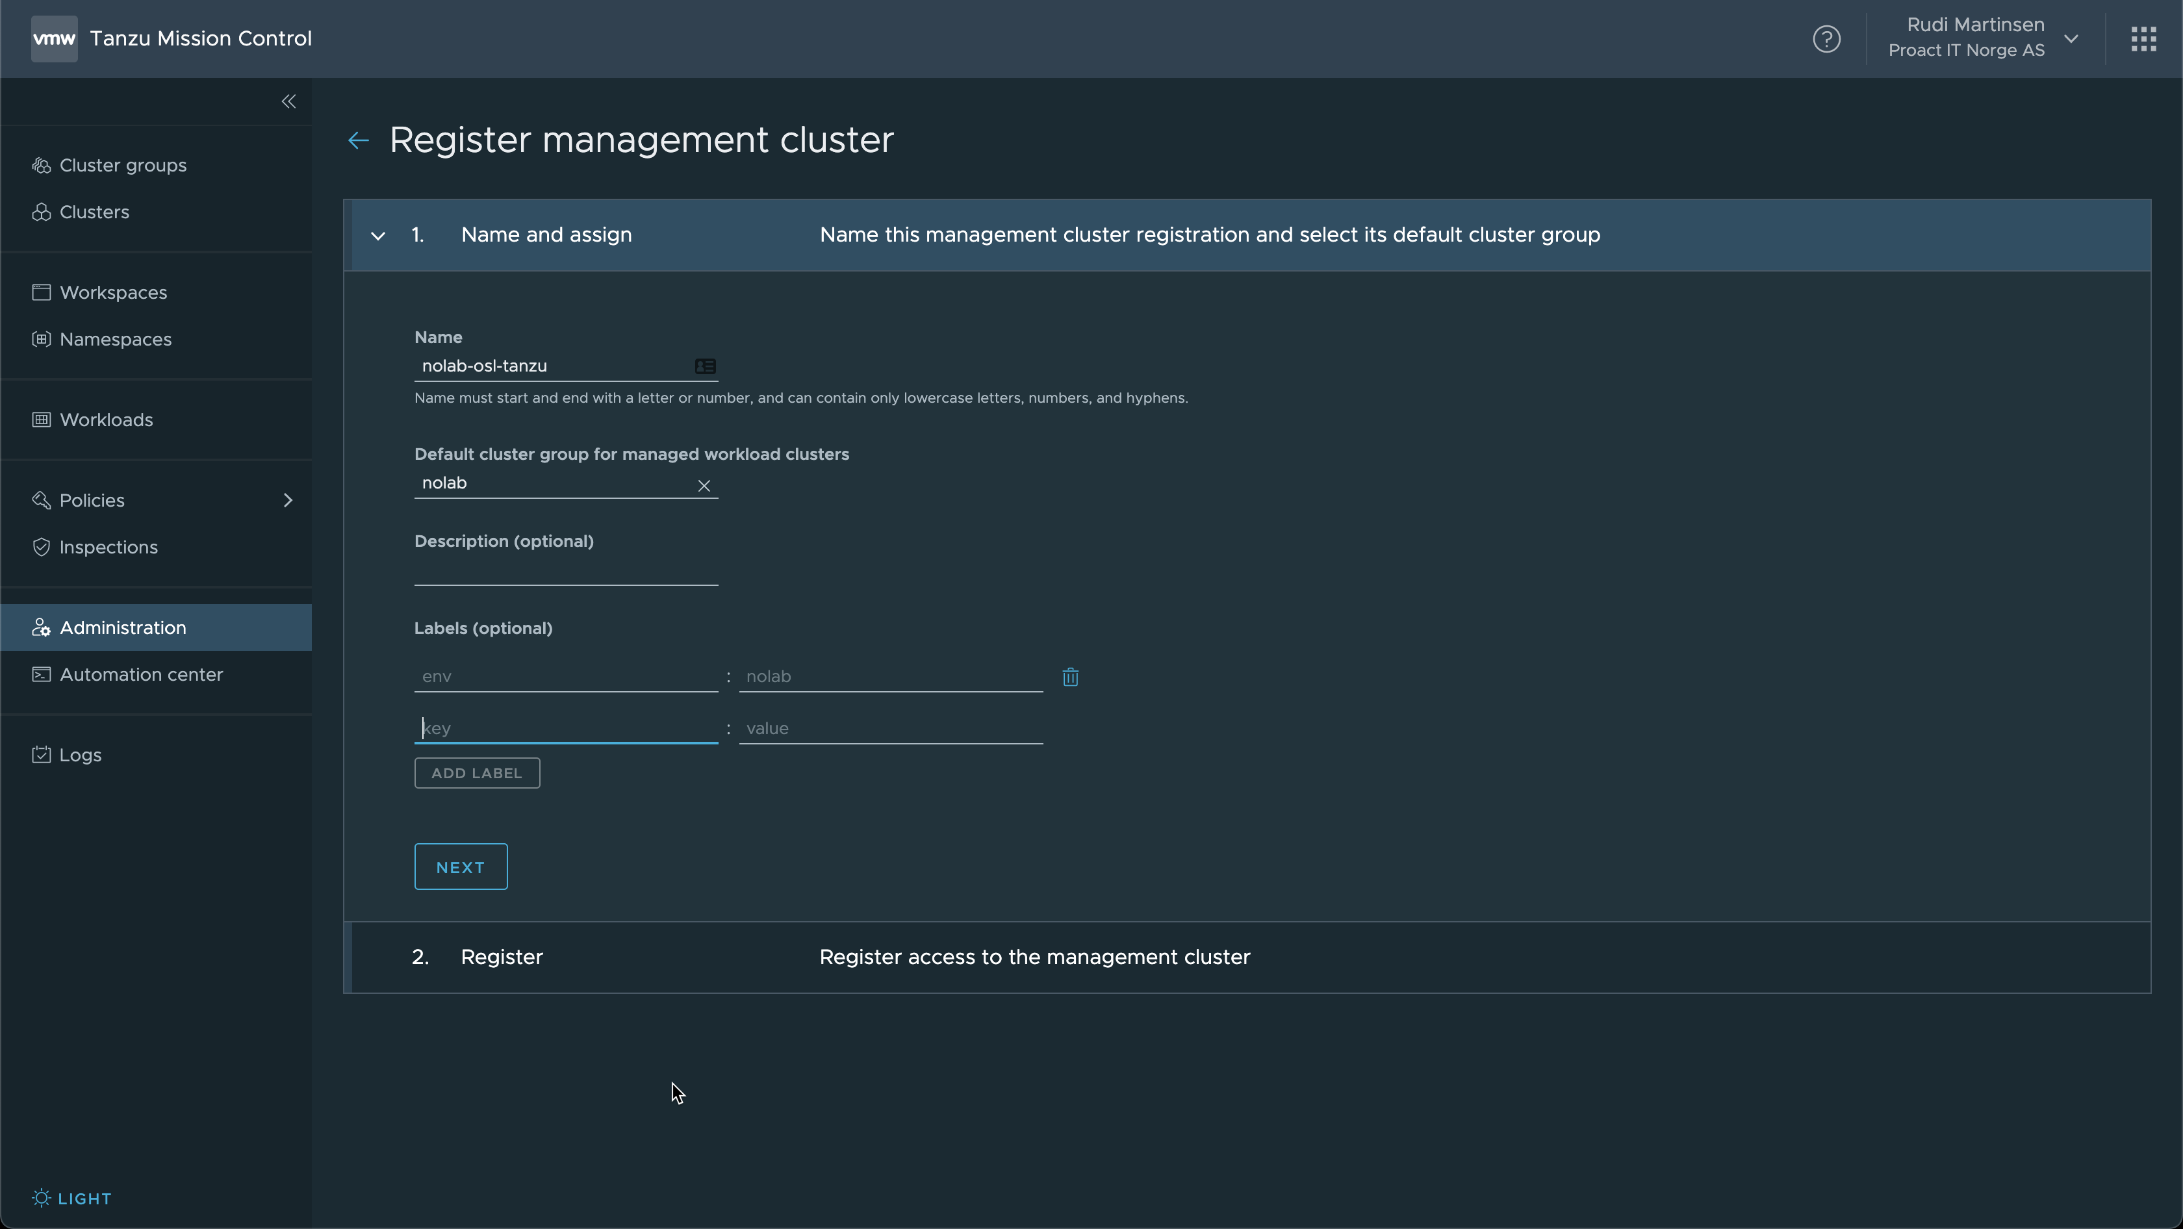Click the Clusters sidebar icon

(41, 212)
